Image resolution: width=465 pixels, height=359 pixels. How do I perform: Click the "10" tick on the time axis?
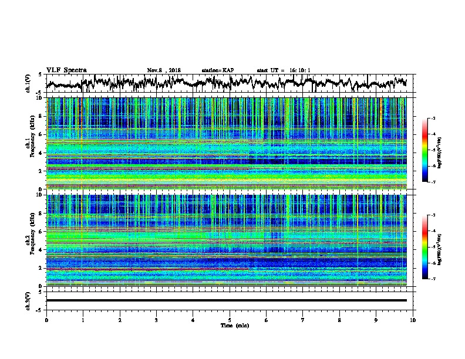[x=413, y=320]
